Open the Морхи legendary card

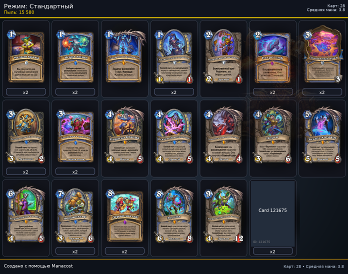click(x=273, y=136)
